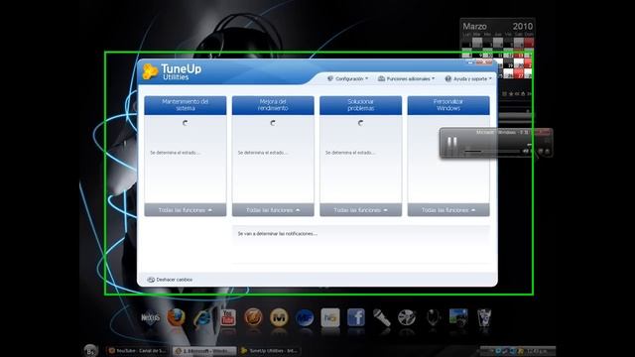The image size is (635, 357).
Task: Launch Internet Explorer from the dock
Action: point(201,317)
